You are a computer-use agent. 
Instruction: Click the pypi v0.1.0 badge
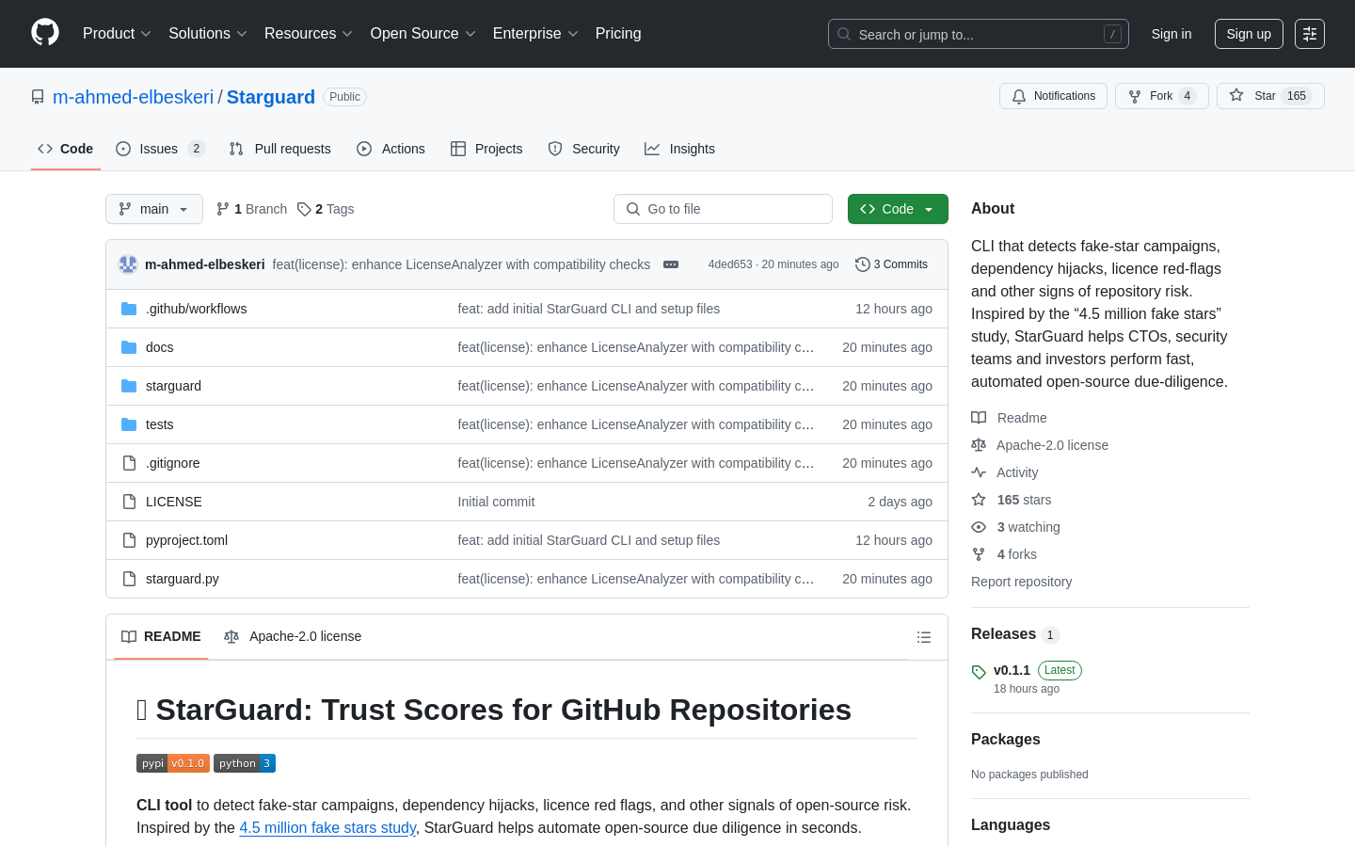(x=173, y=763)
